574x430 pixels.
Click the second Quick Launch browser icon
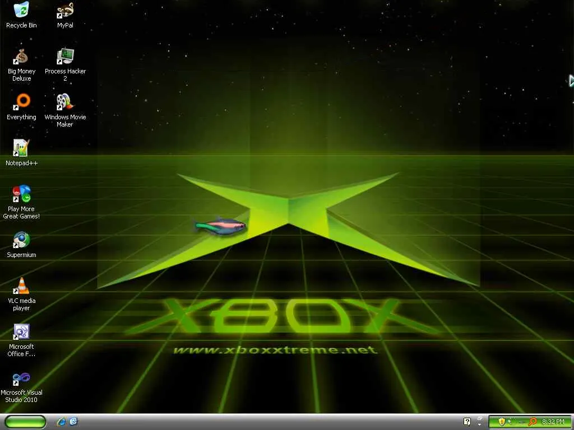(73, 422)
